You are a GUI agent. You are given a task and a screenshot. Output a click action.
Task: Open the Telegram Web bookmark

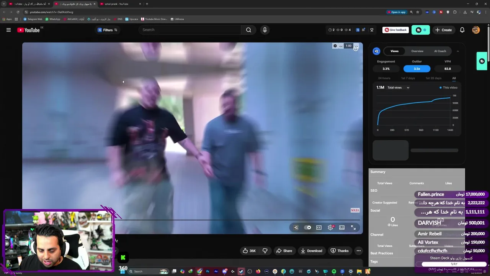click(x=33, y=19)
